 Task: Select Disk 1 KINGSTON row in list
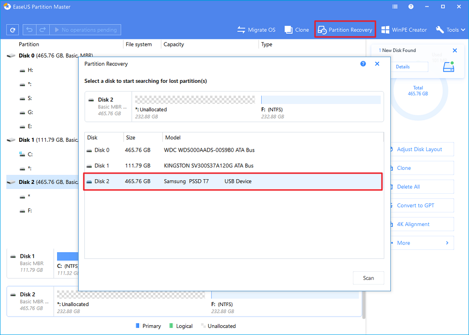point(233,166)
